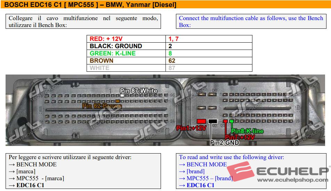Click the BOSCH EDC16 C1 title heading
Viewport: 331px width, 191px height.
(90, 5)
